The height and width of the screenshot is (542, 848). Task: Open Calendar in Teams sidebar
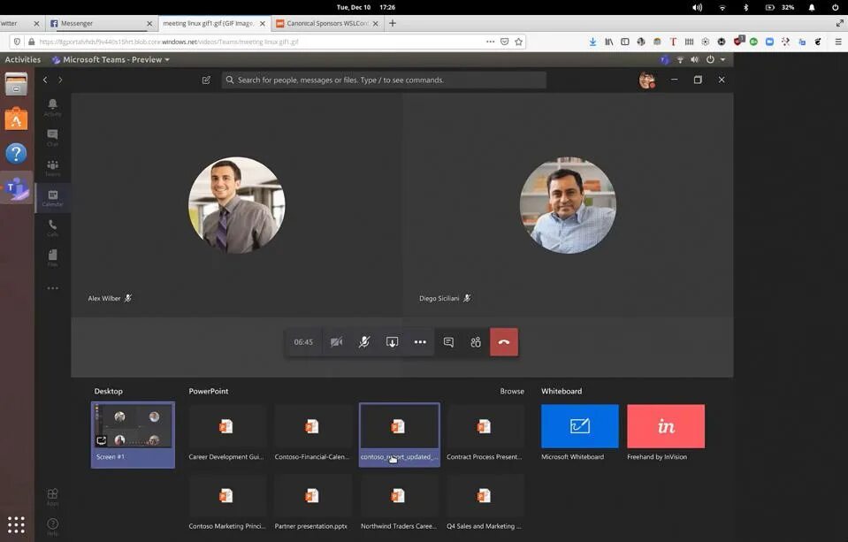(x=52, y=198)
